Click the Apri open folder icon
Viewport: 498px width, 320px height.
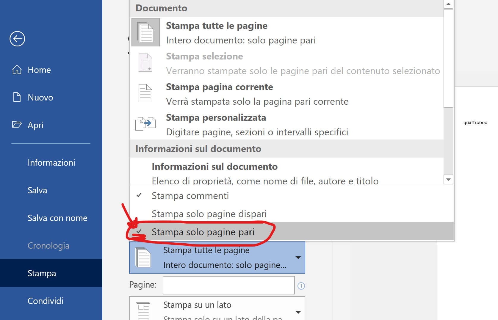click(17, 125)
